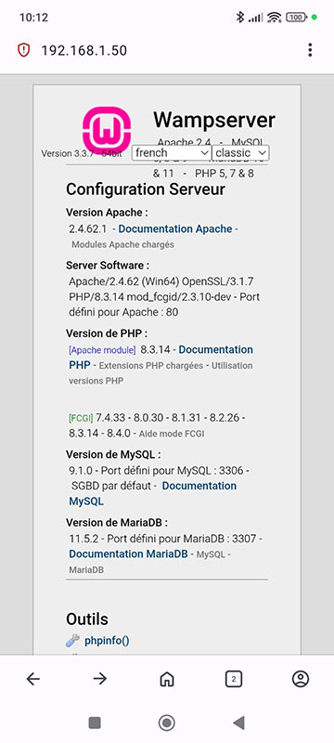Go back with the browser back arrow
The height and width of the screenshot is (743, 334).
point(33,679)
